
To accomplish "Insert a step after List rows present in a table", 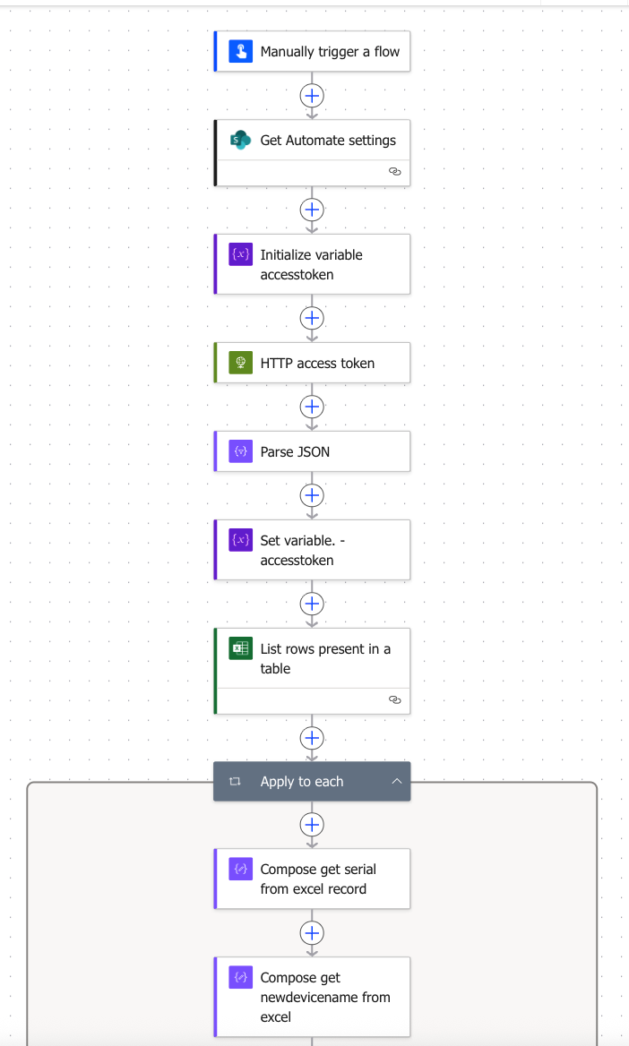I will click(311, 738).
